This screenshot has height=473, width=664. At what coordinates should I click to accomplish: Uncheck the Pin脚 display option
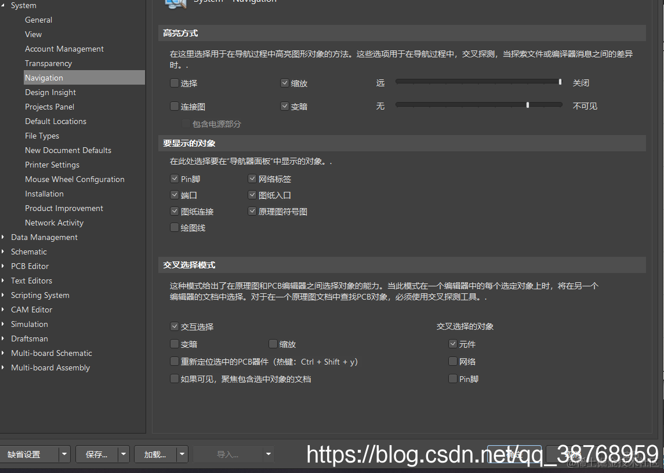point(175,179)
